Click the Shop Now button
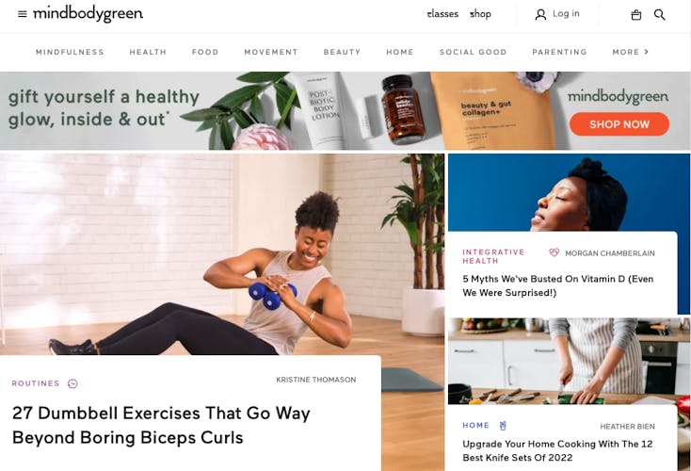 coord(619,124)
